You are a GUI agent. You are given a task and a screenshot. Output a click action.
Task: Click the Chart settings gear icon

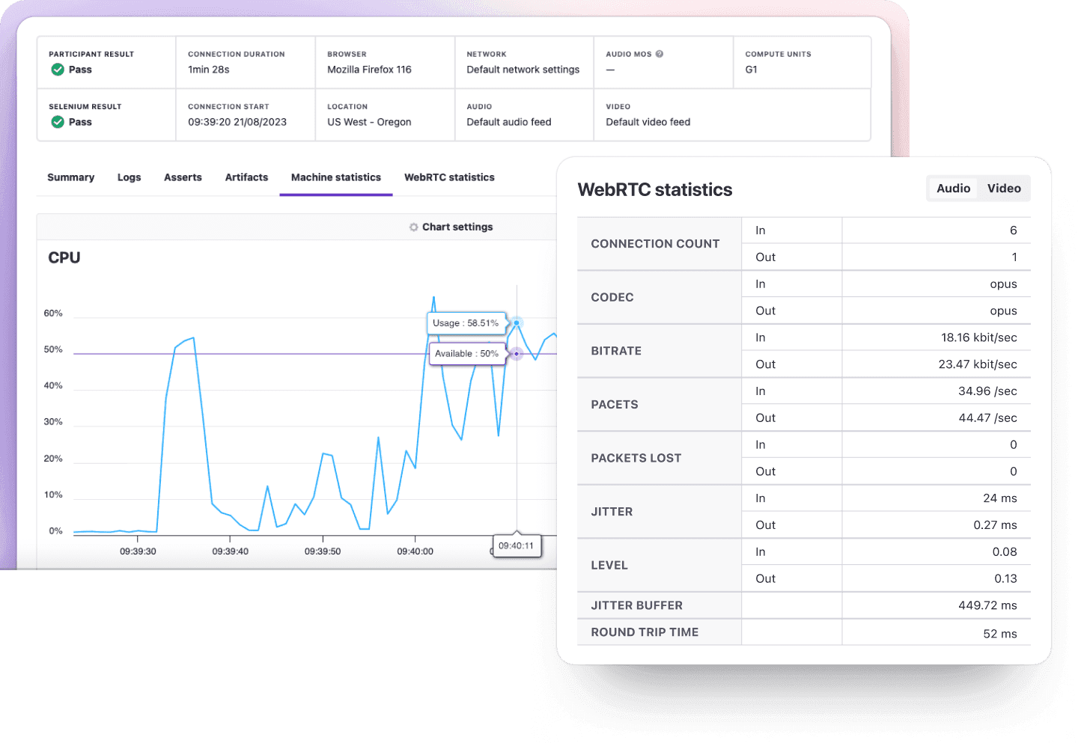coord(413,227)
